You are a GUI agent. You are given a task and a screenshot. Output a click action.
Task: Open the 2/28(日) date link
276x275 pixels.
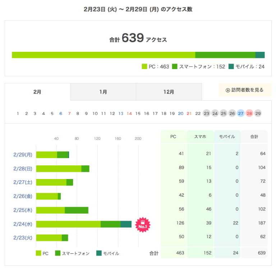pyautogui.click(x=23, y=169)
